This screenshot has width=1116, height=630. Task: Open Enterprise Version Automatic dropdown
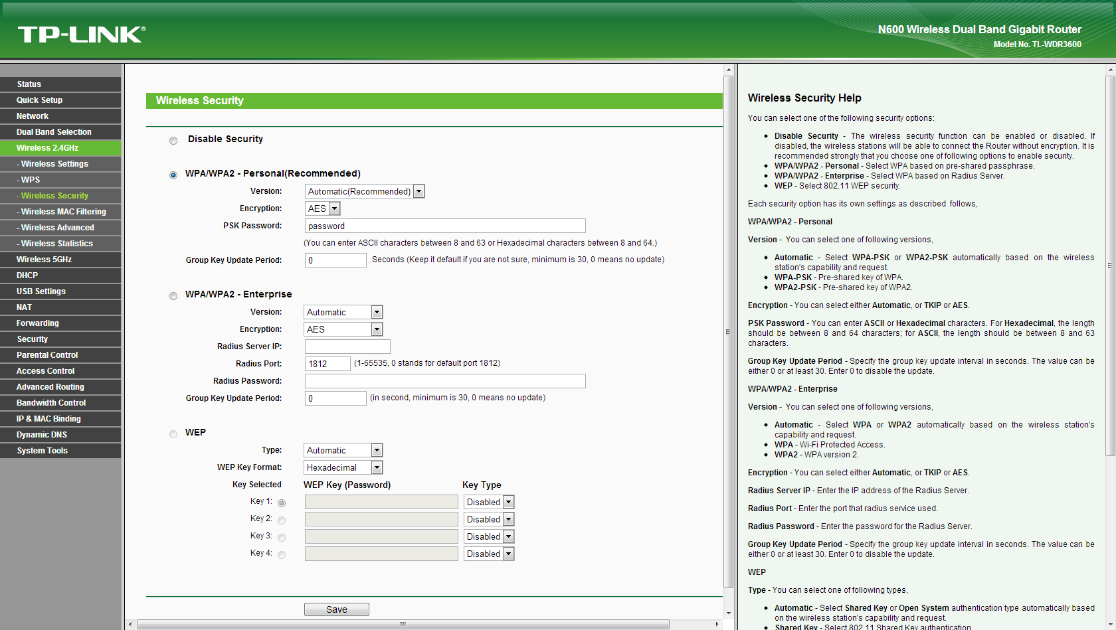tap(343, 312)
